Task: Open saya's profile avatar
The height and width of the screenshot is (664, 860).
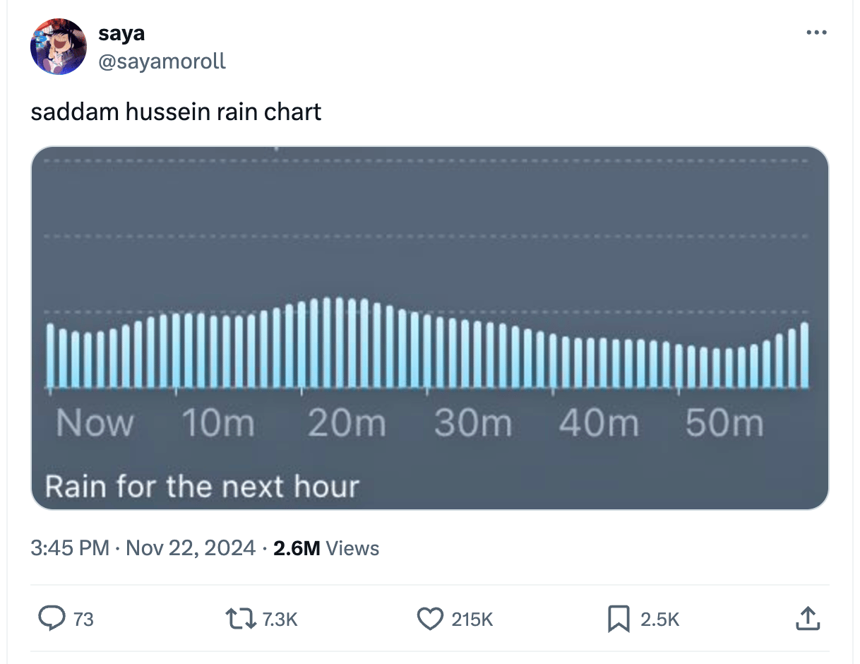Action: 58,47
